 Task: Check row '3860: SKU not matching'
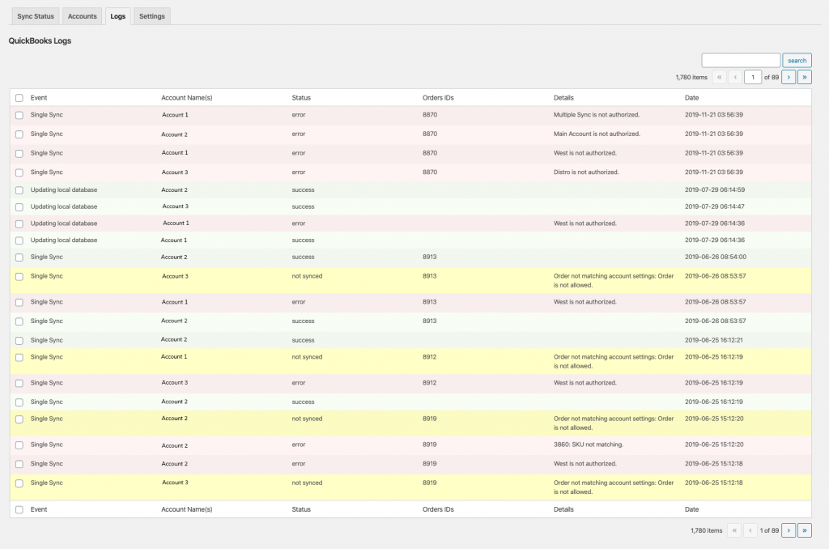tap(19, 445)
